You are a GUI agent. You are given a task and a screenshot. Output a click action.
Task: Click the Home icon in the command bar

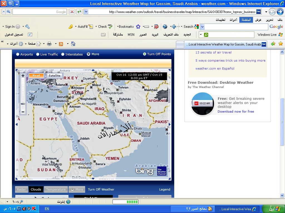tap(73, 44)
